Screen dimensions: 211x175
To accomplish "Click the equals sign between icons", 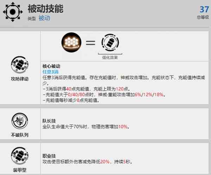I will (x=91, y=43).
